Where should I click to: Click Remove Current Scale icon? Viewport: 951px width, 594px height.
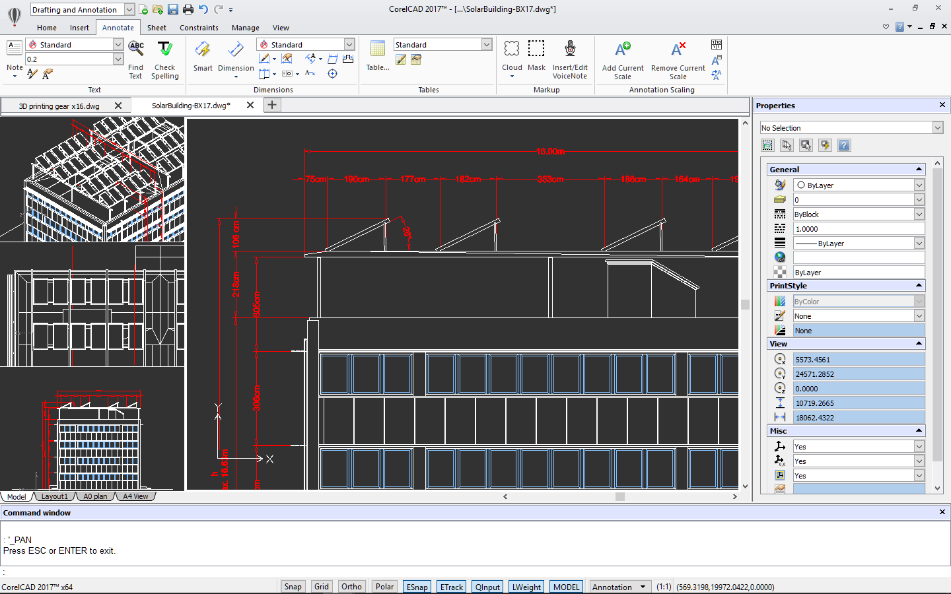pos(678,50)
